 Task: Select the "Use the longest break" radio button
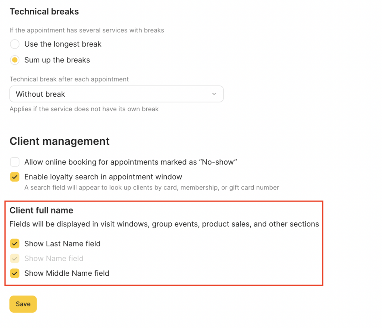[15, 44]
